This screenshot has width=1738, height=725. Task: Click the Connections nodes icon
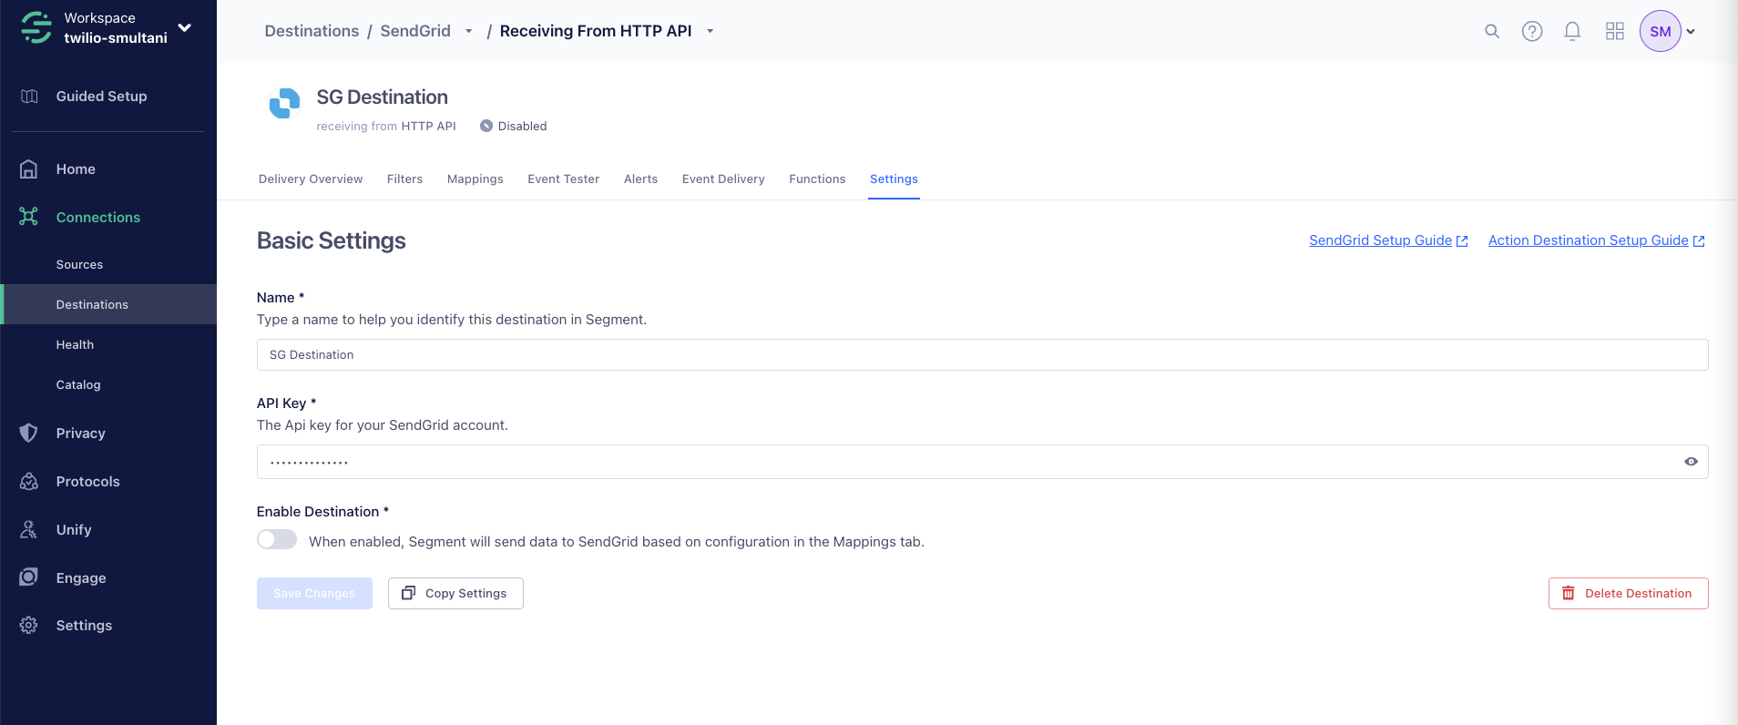tap(29, 217)
